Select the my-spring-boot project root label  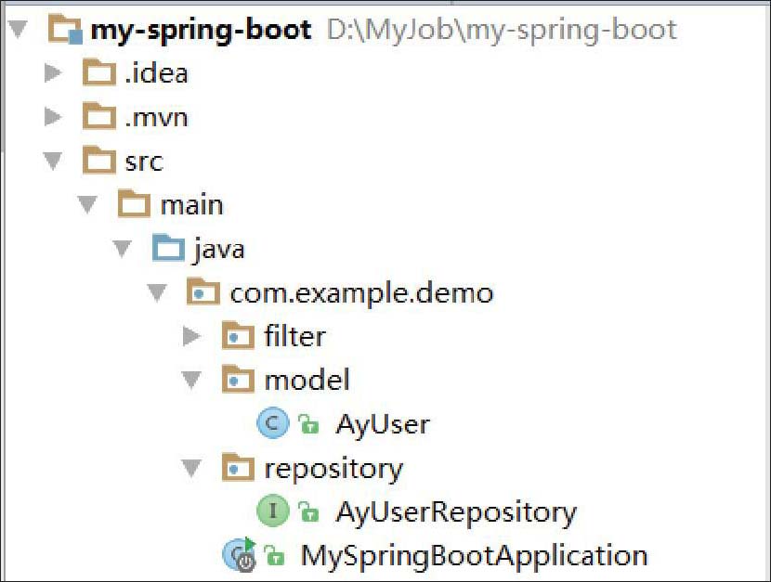coord(201,31)
